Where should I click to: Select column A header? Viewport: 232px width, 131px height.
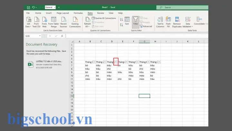(80, 42)
